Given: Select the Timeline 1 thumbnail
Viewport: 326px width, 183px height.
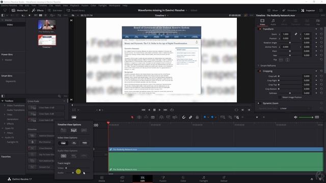Looking at the screenshot, I should [x=47, y=40].
